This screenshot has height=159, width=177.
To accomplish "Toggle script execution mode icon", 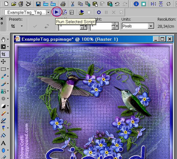I will coord(72,12).
